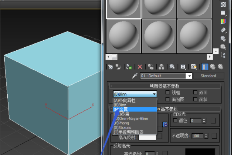Collapse the 明暗器基本参数 rollout

[x=111, y=86]
